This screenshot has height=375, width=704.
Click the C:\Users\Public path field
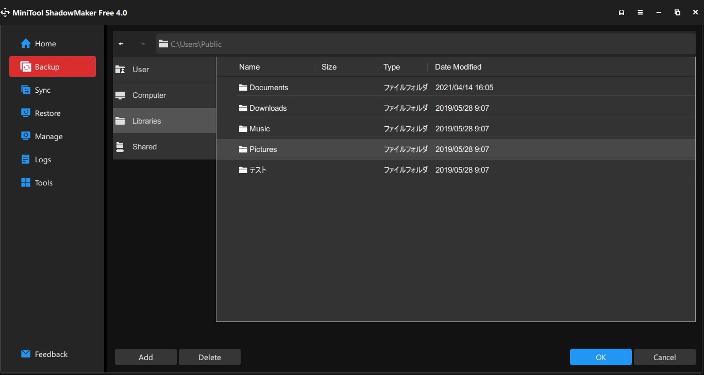coord(425,44)
